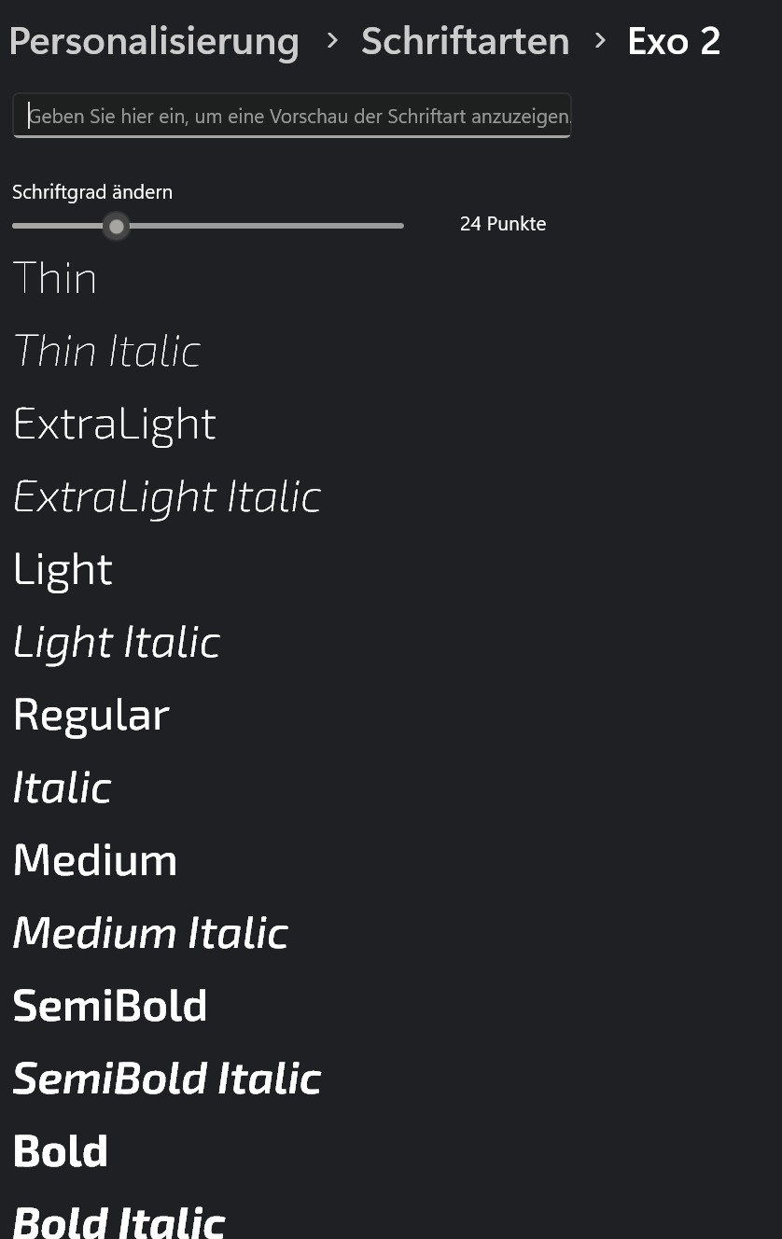Screen dimensions: 782x1239
Task: Select the Medium Italic face
Action: (149, 932)
